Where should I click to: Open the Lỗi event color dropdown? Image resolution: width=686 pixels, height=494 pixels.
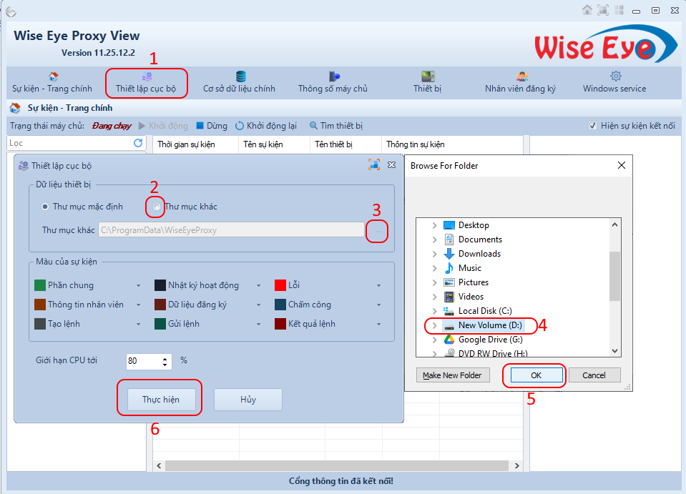[379, 284]
